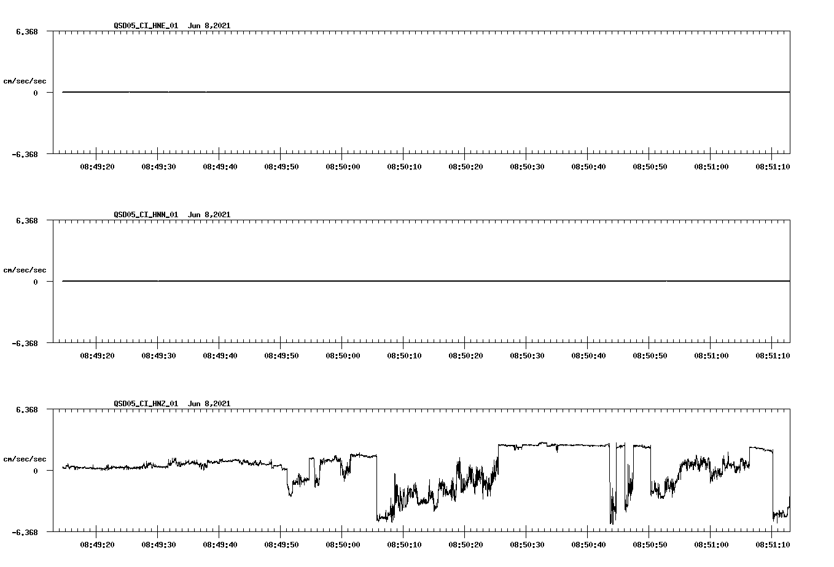The height and width of the screenshot is (567, 834).
Task: Click 08:50:20 time label under HNZ plot
Action: (x=466, y=545)
